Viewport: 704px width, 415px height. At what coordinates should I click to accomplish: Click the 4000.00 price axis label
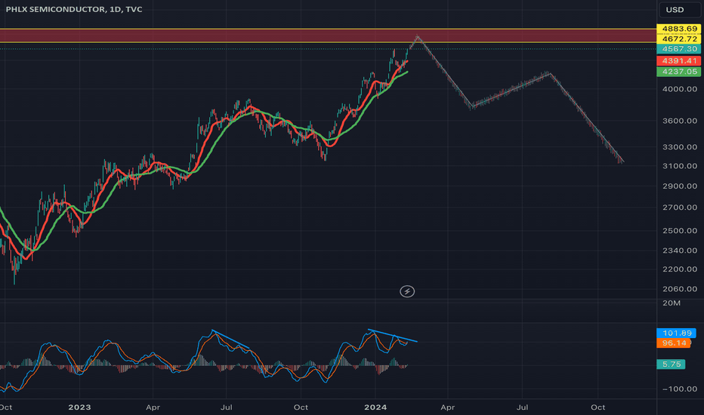coord(680,89)
